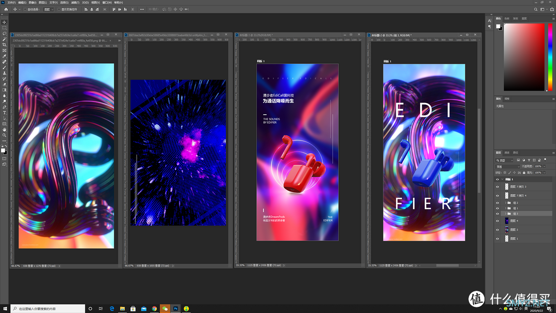Select the Path Selection tool

[4, 118]
